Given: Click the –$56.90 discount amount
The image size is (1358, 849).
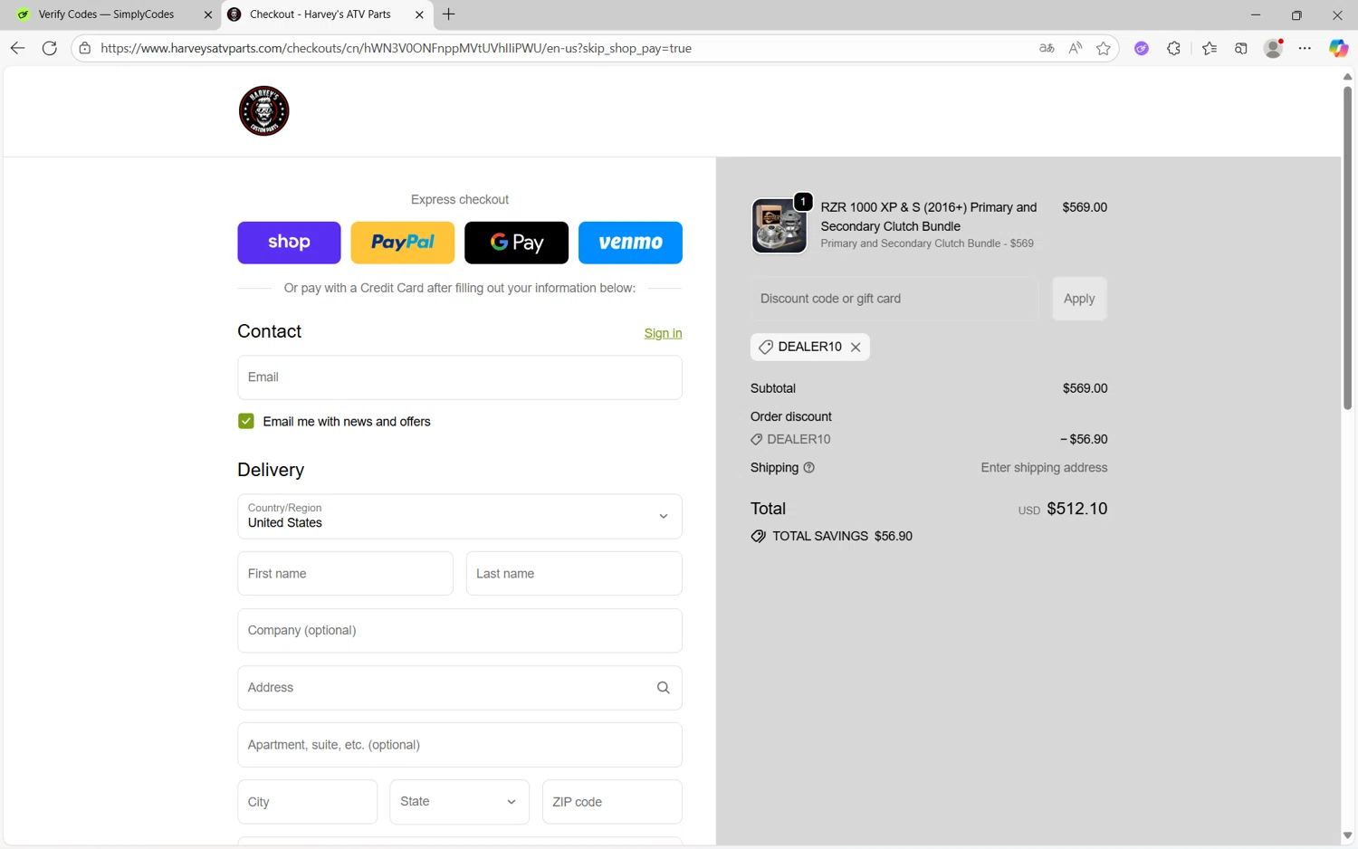Looking at the screenshot, I should click(x=1084, y=439).
